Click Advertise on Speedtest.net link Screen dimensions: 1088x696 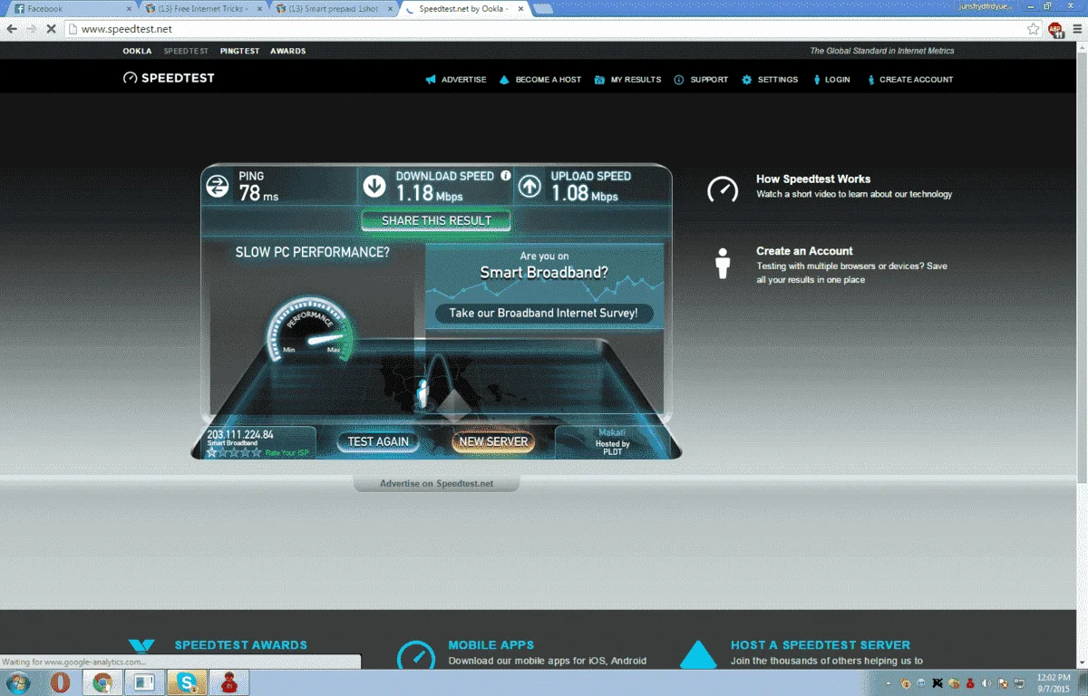click(436, 484)
